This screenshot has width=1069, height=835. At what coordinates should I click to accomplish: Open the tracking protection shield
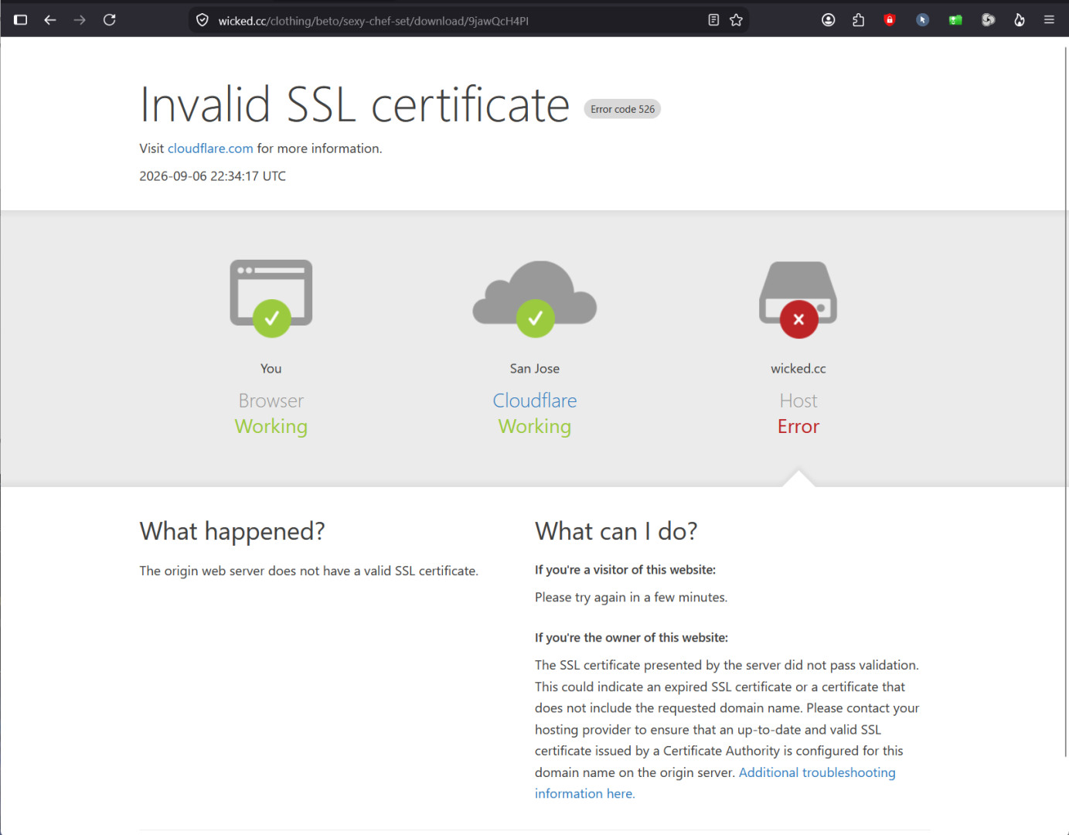(203, 20)
